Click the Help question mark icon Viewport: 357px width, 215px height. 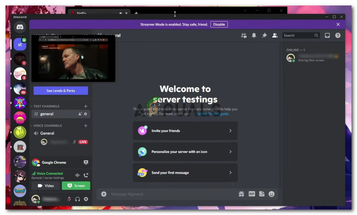click(x=337, y=35)
